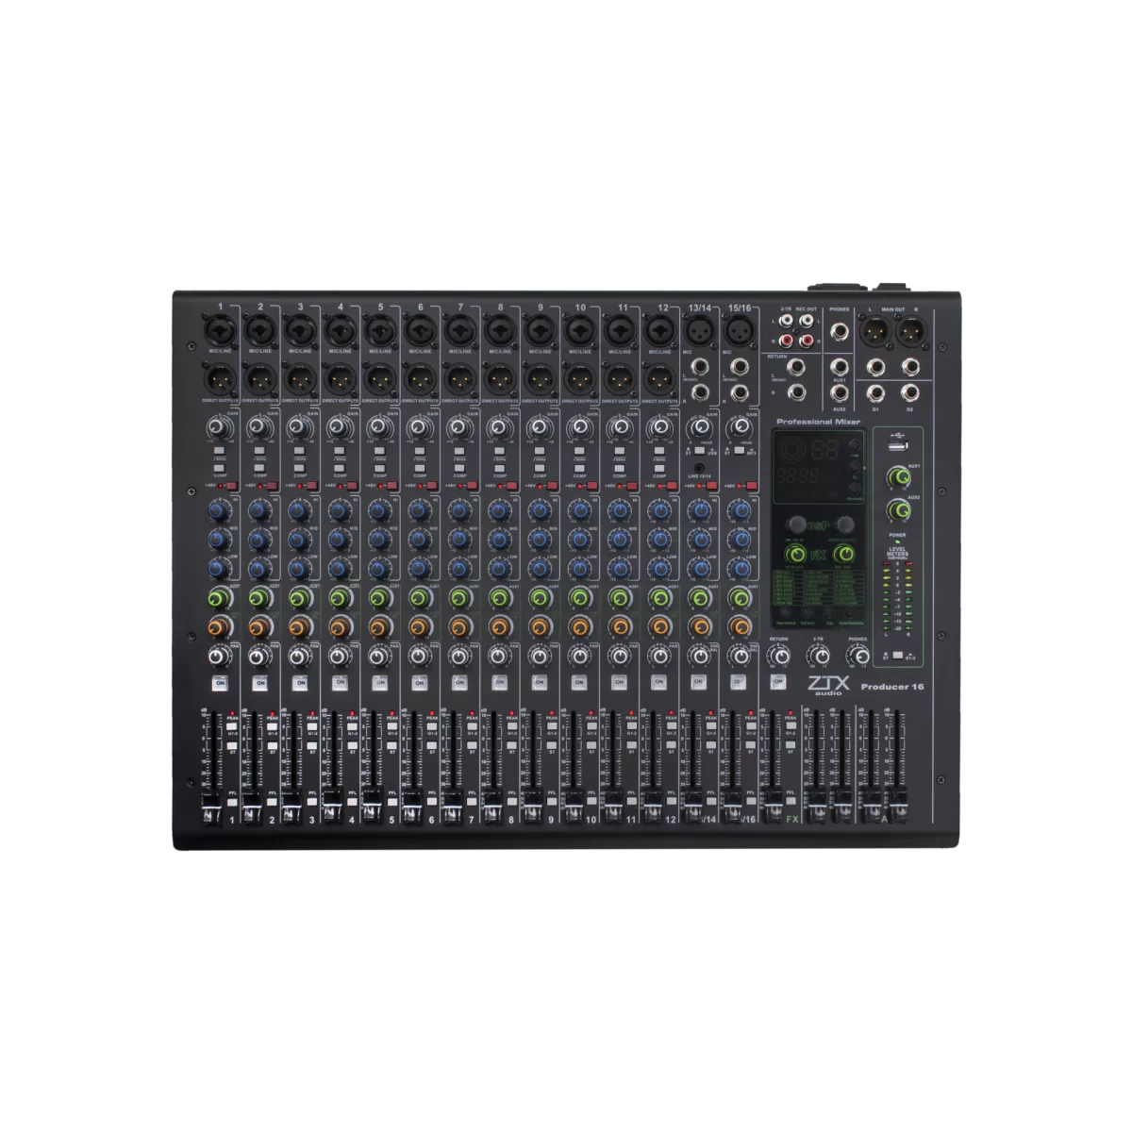Click channel 8 orange AUX2/FX knob

pyautogui.click(x=497, y=625)
